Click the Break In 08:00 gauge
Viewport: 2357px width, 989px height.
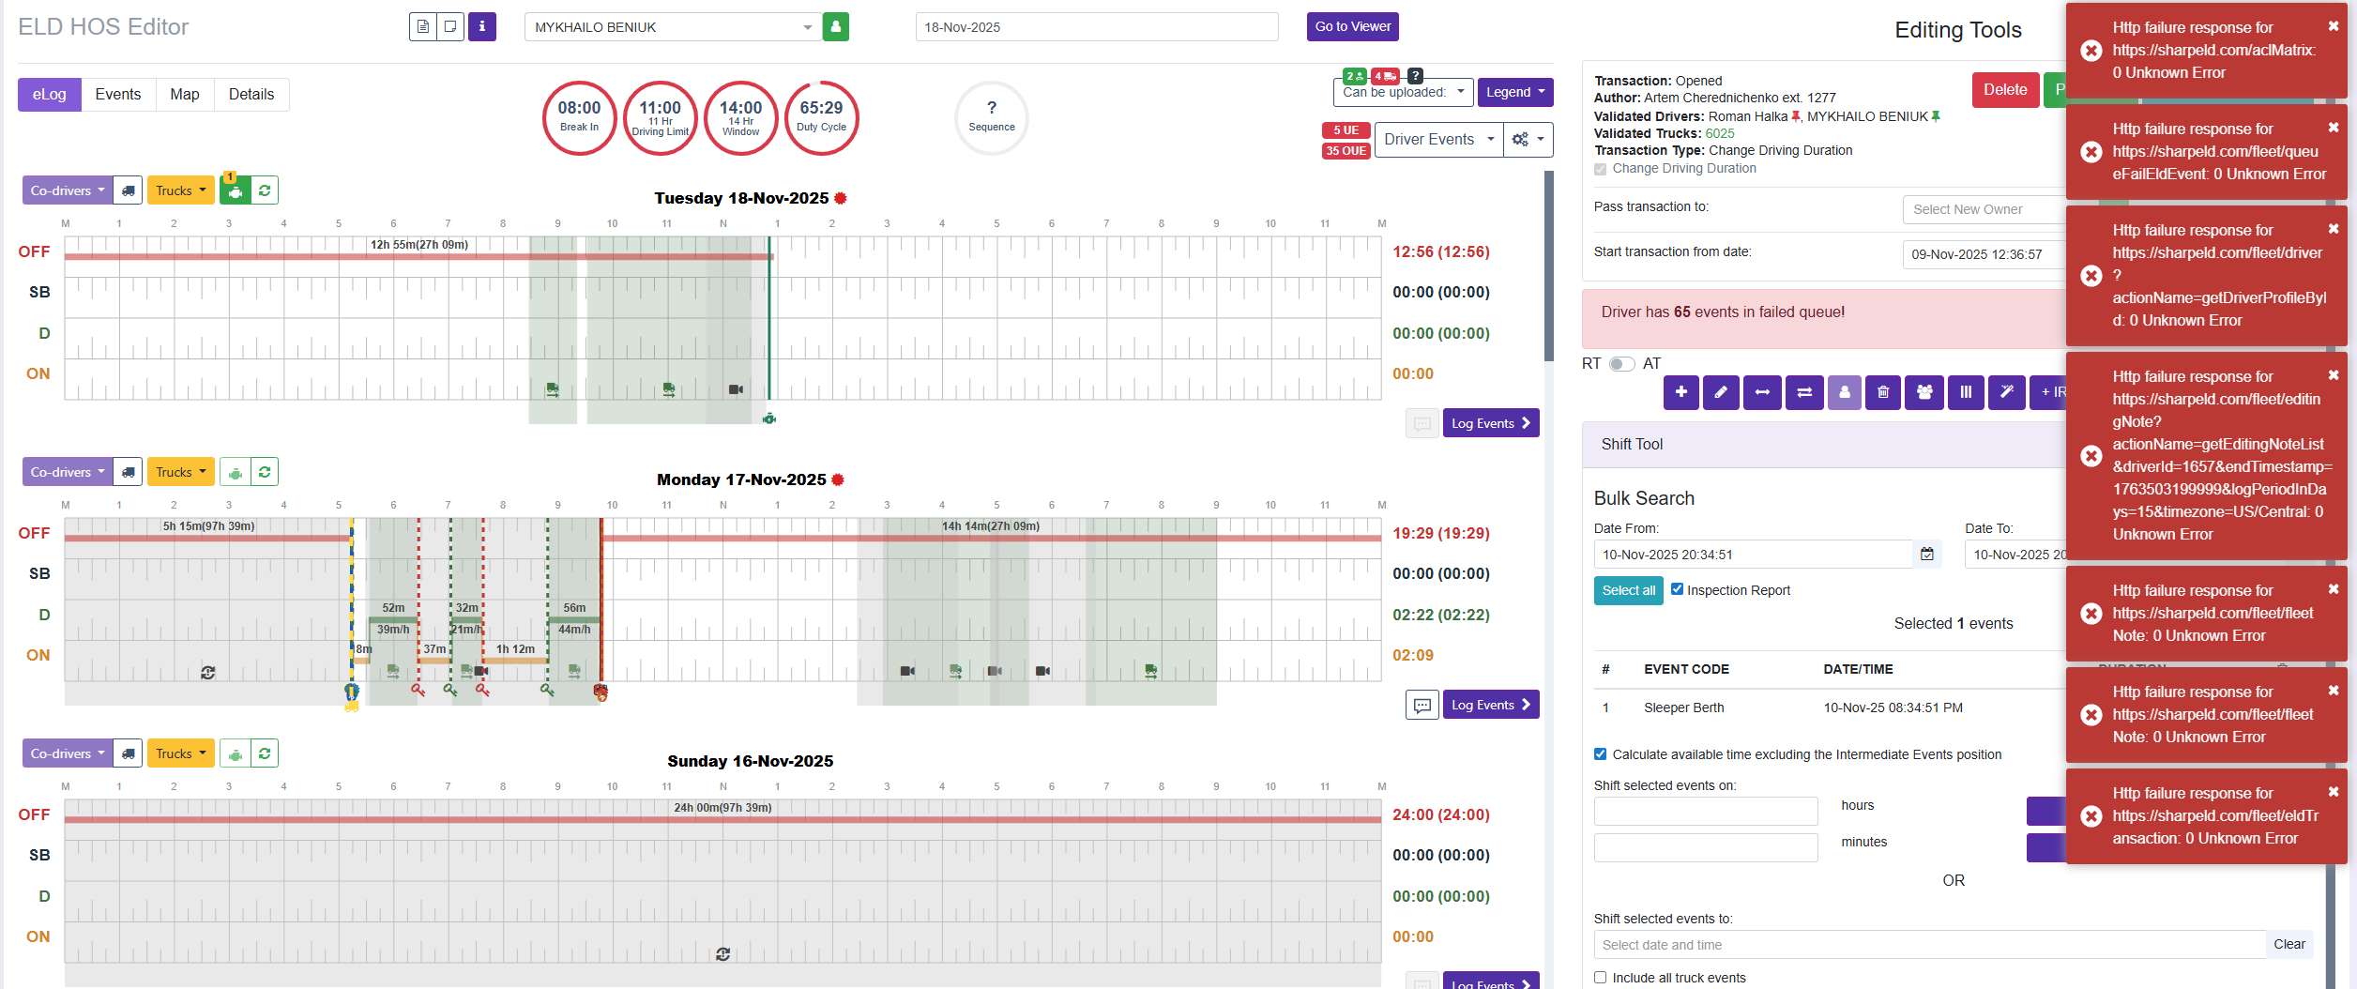579,117
